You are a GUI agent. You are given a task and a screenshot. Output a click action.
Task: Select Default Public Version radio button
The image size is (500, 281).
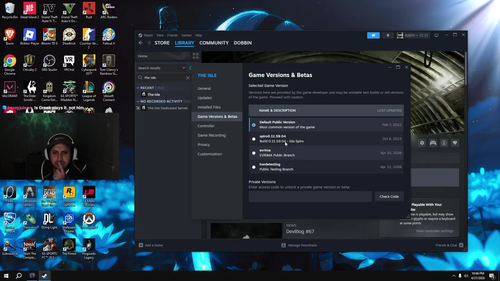(x=254, y=125)
